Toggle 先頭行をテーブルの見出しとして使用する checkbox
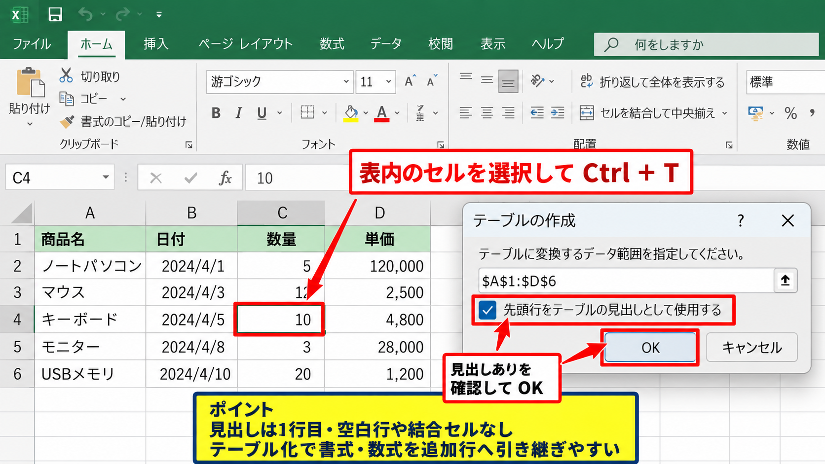This screenshot has width=825, height=464. coord(487,310)
